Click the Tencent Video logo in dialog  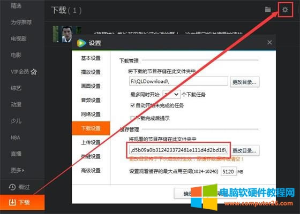point(81,43)
